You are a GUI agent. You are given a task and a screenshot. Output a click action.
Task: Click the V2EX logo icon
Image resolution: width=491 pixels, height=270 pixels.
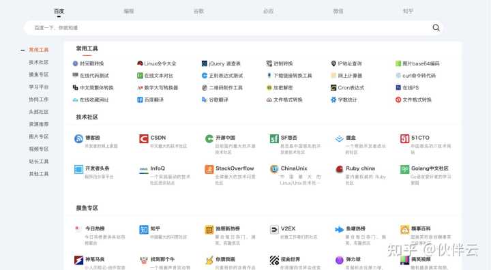point(274,229)
